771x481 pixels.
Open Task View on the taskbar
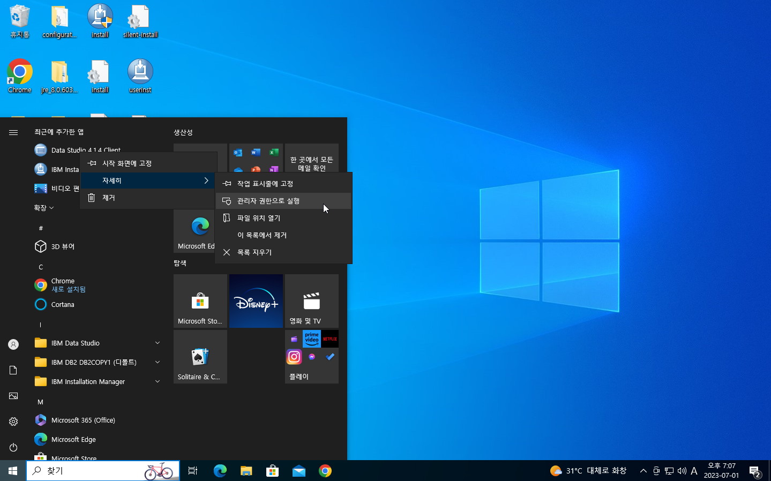click(193, 471)
